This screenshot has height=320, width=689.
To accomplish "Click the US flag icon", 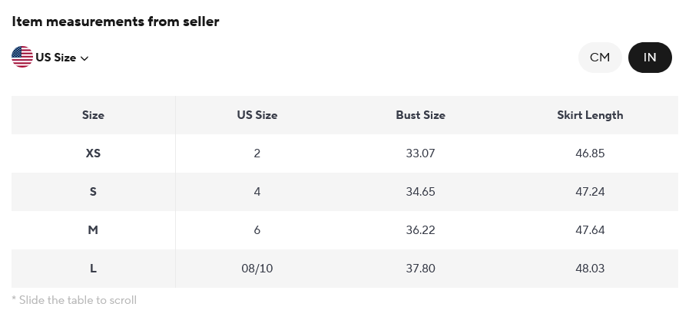I will pyautogui.click(x=22, y=57).
